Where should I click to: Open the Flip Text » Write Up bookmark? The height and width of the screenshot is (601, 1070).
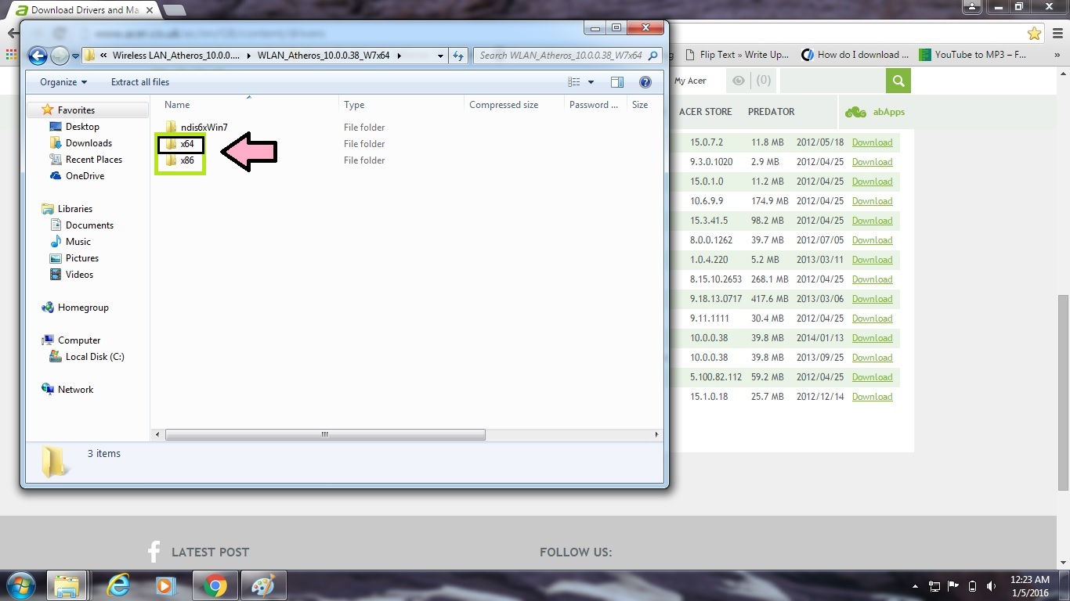737,55
